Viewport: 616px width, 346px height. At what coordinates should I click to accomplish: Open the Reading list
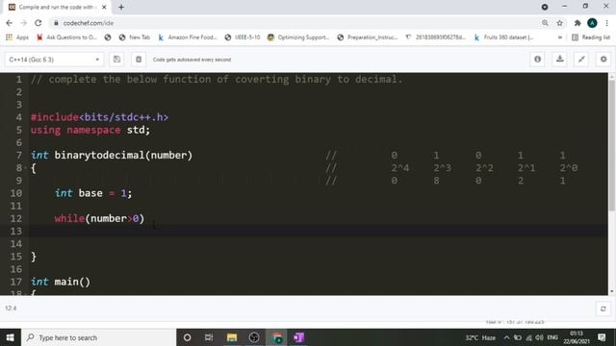pyautogui.click(x=591, y=37)
